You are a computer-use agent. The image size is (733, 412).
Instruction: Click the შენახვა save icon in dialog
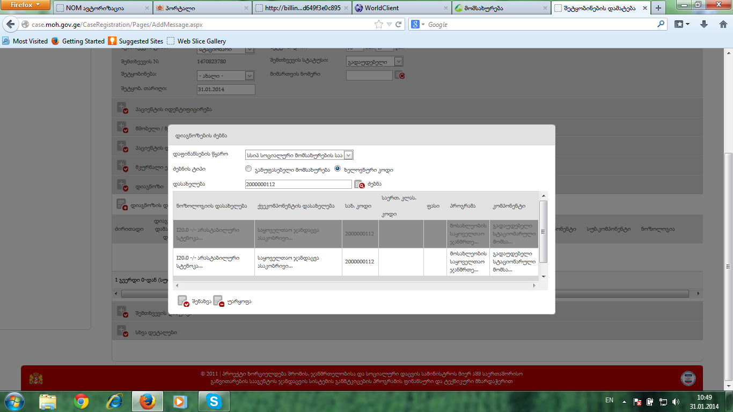[183, 301]
